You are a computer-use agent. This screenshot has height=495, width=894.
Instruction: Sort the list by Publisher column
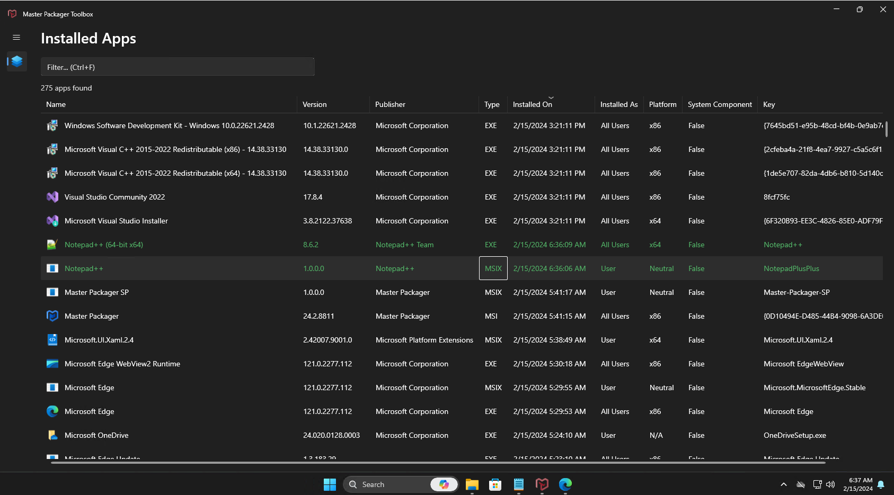pos(390,104)
